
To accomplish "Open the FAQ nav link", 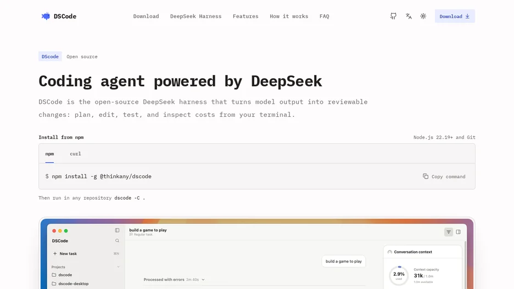I will tap(324, 16).
